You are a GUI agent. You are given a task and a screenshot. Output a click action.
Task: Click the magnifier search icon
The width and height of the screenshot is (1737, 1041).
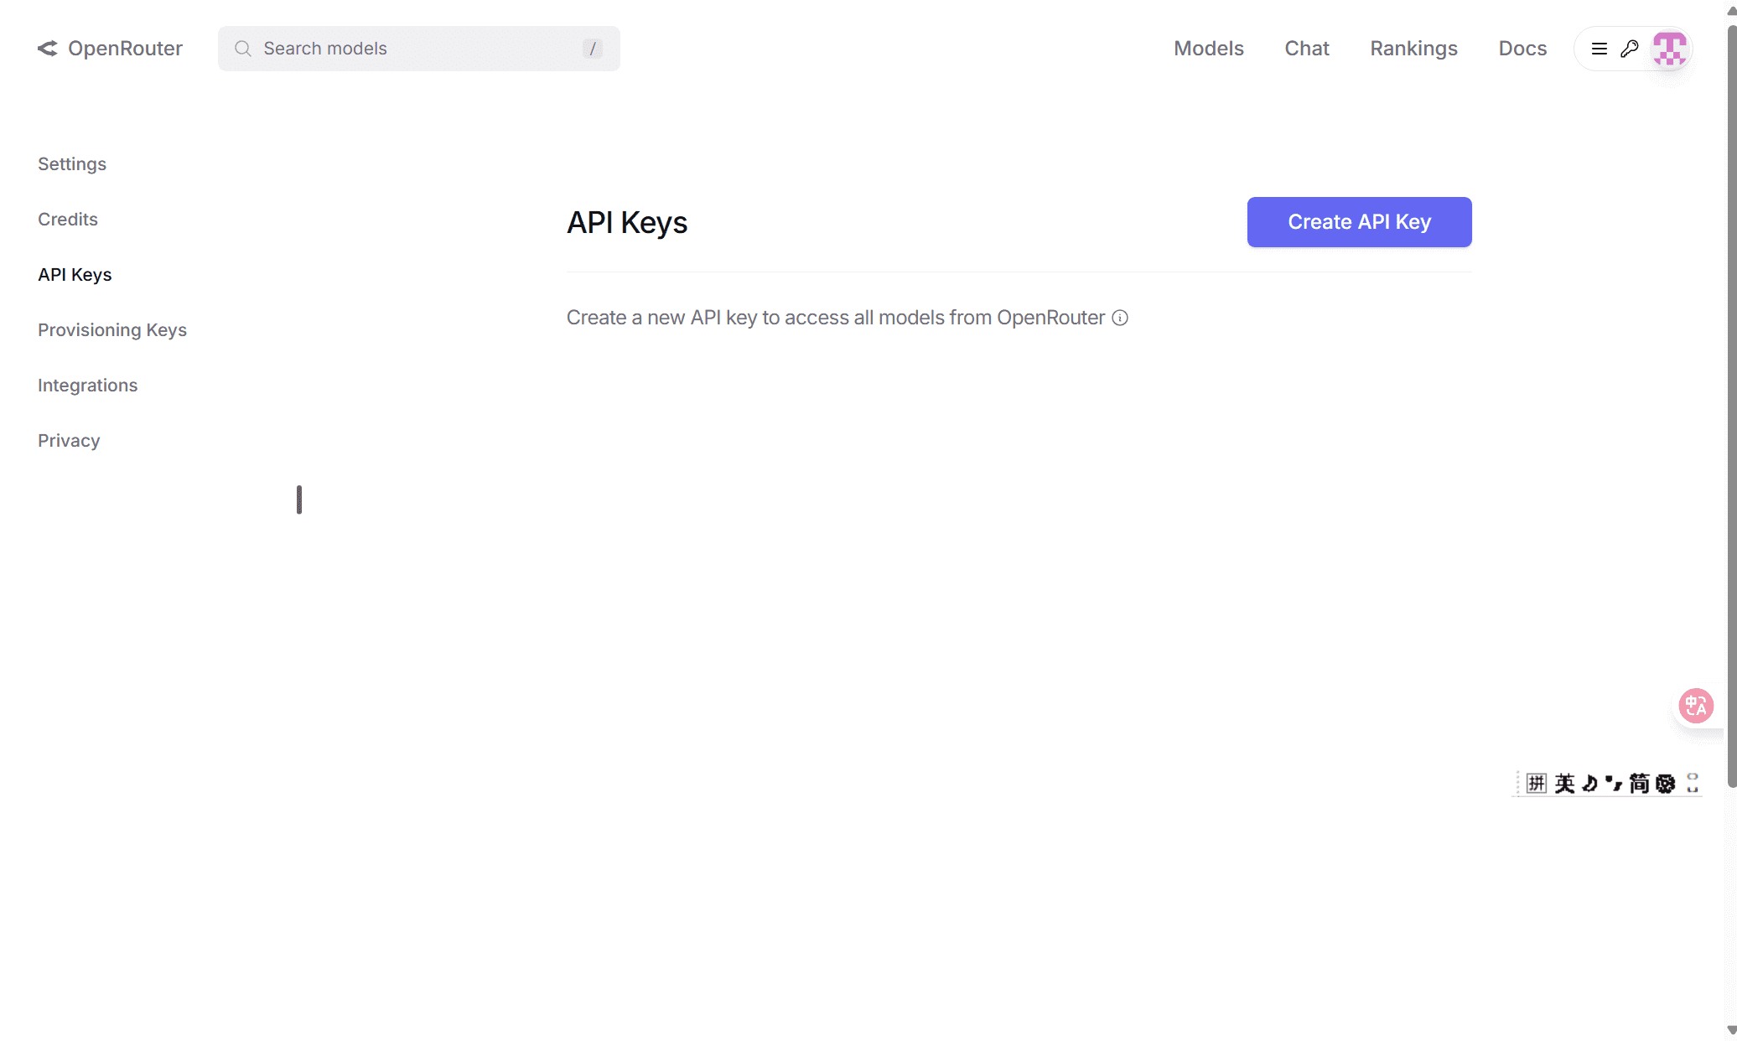tap(243, 49)
